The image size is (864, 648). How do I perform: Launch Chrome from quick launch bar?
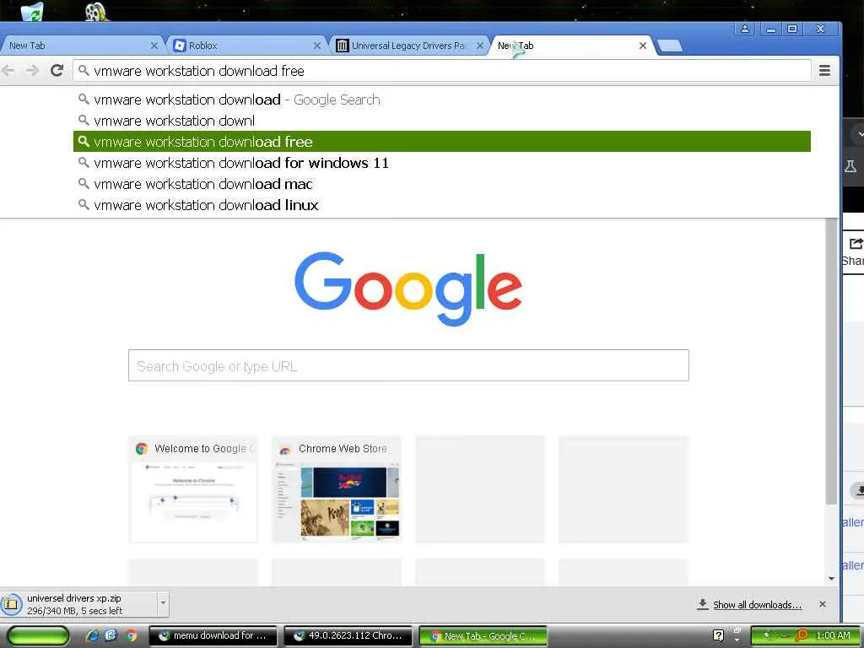pyautogui.click(x=131, y=636)
